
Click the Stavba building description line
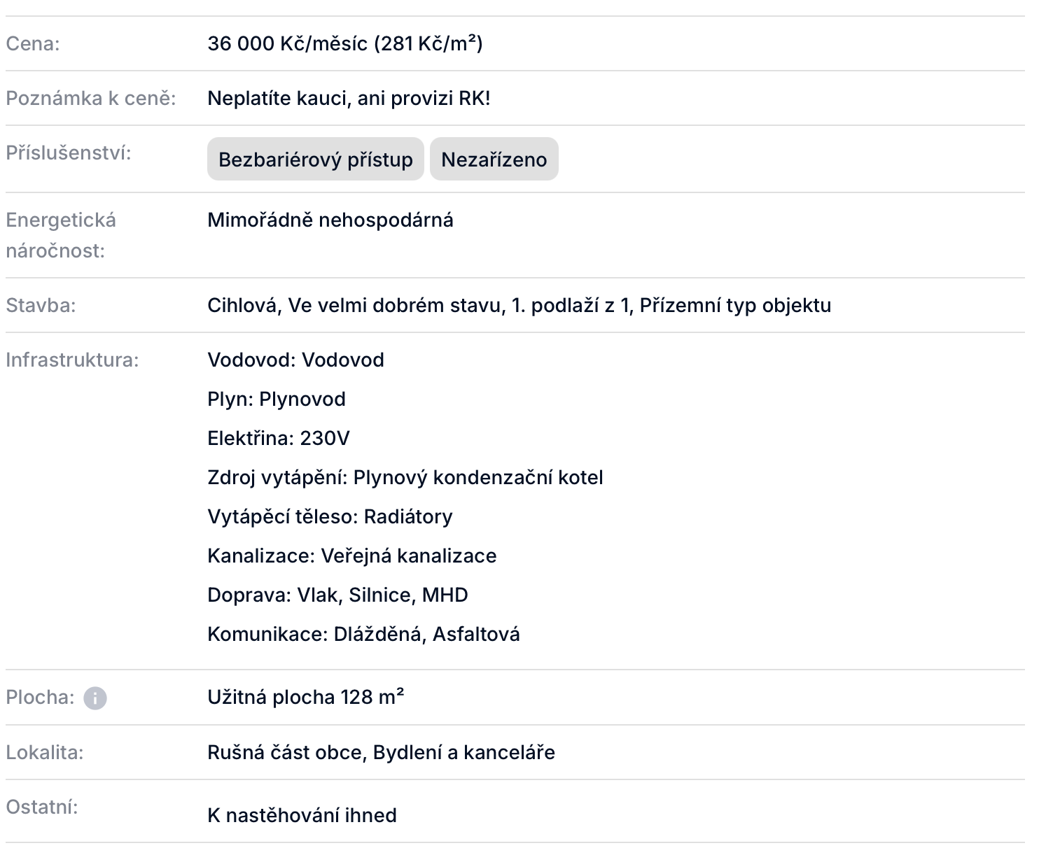coord(519,306)
